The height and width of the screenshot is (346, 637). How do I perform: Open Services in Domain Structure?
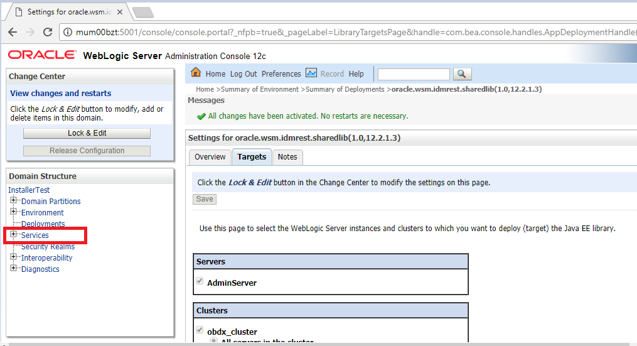(35, 235)
